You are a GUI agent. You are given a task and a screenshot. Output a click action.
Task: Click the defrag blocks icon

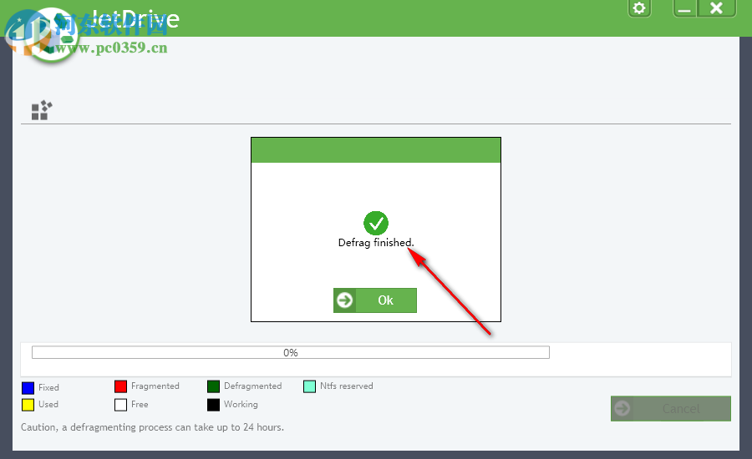pos(42,110)
